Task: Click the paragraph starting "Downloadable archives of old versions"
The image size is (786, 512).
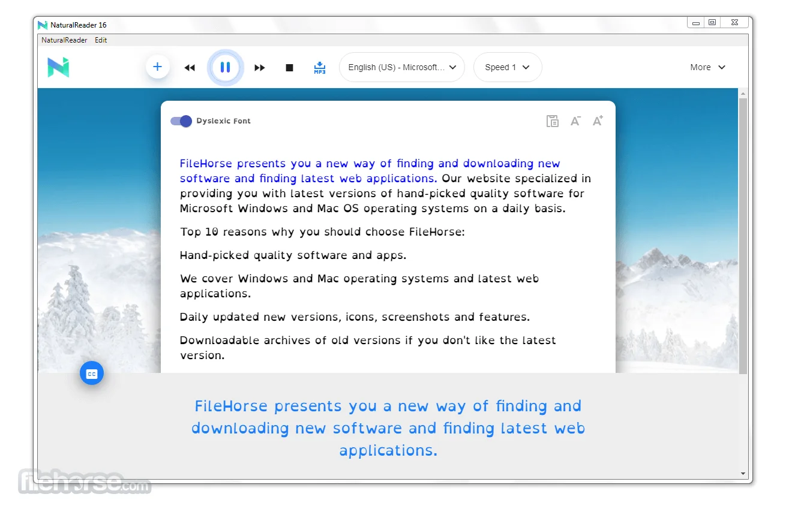Action: 368,348
